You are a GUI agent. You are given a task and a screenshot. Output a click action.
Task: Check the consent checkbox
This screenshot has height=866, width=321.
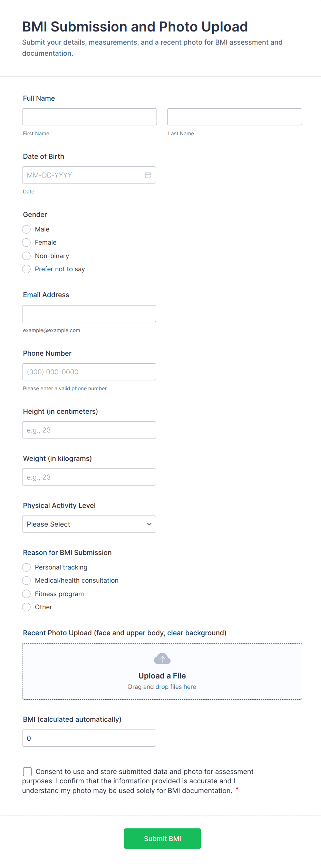(27, 772)
